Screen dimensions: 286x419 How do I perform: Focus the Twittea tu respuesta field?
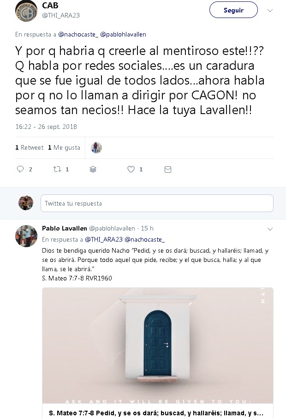coord(157,203)
